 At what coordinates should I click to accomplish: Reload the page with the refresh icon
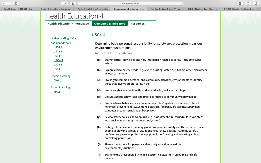181,3
